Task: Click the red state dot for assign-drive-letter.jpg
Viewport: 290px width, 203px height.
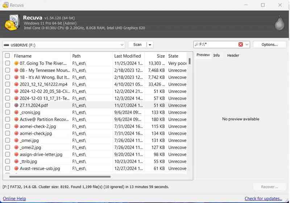Action: 16,154
